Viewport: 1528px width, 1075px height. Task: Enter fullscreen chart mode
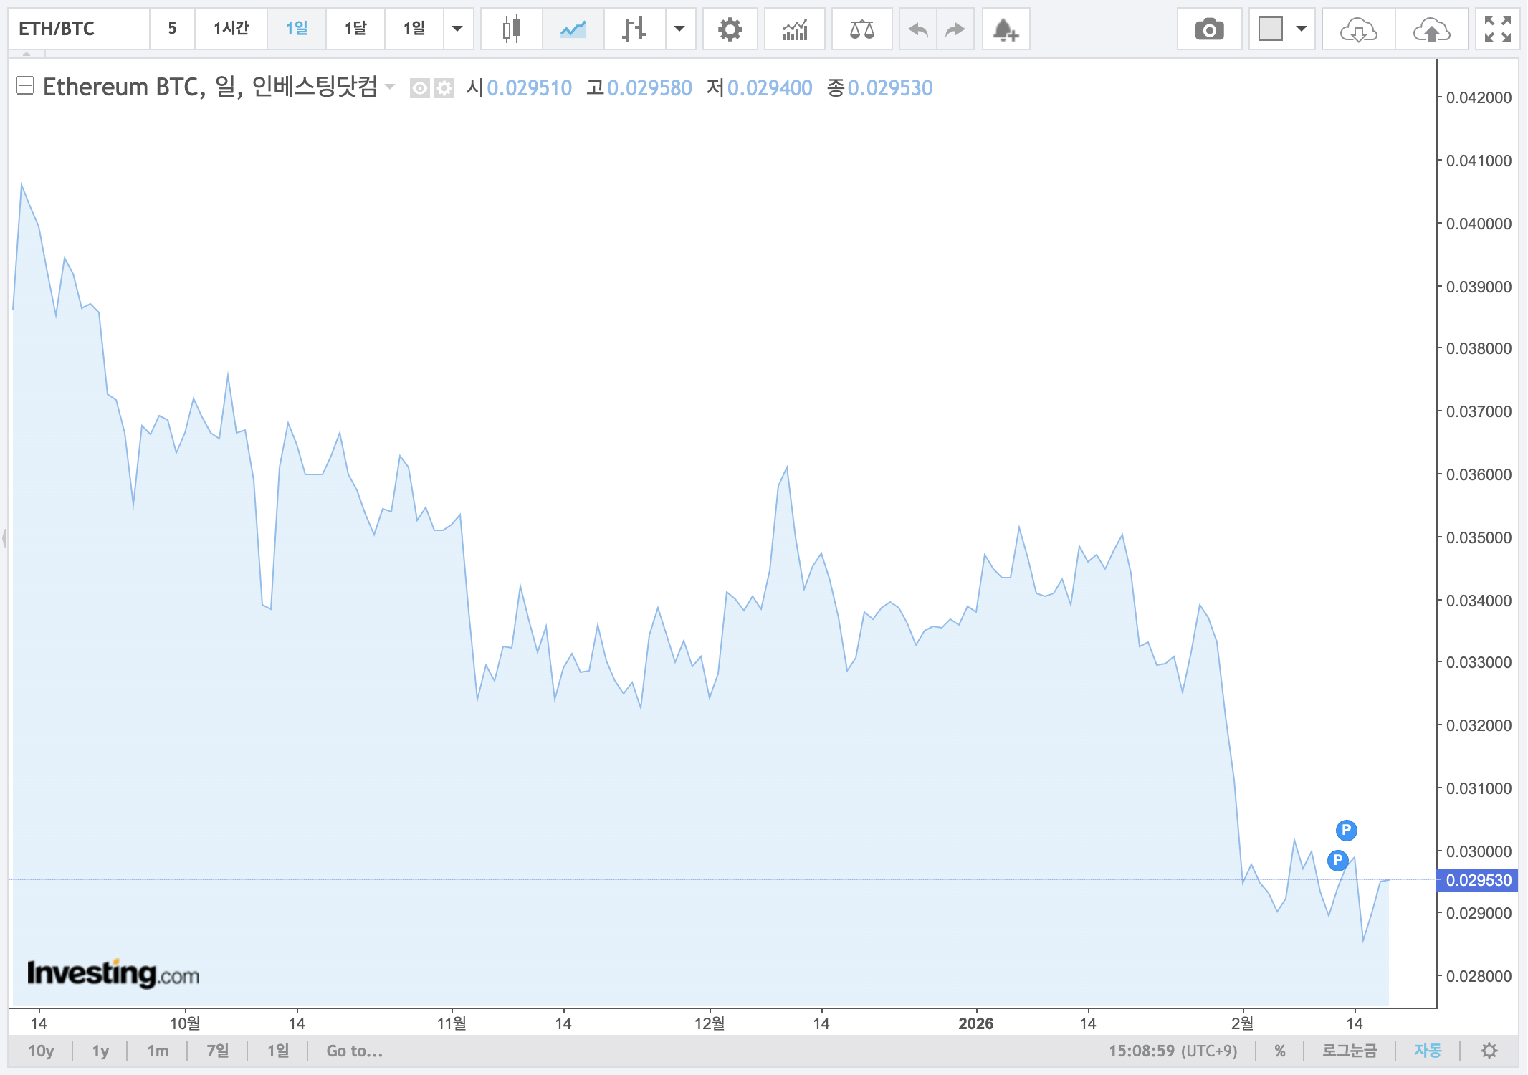1497,29
